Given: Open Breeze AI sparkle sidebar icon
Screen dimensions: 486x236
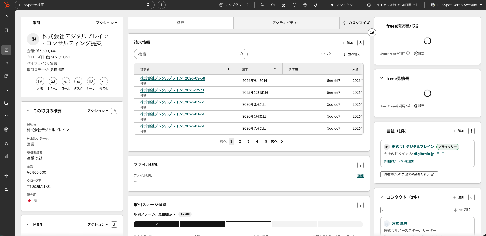Looking at the screenshot, I should point(6,176).
